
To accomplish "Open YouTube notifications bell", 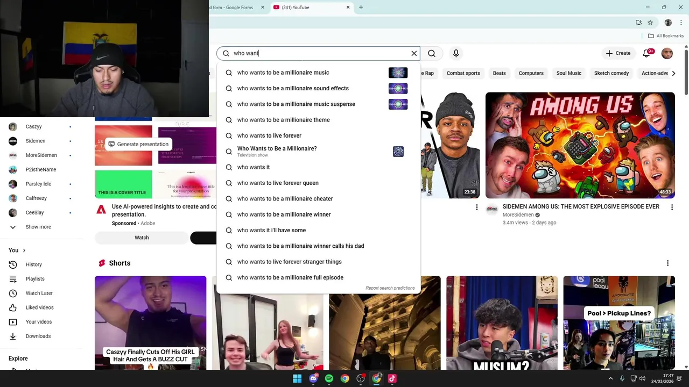I will (x=647, y=53).
